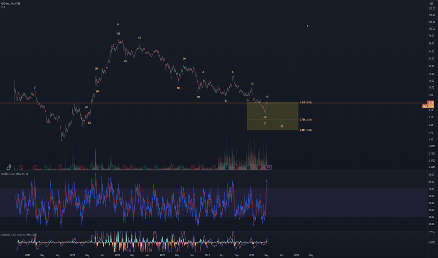This screenshot has width=438, height=258.
Task: Click the 2.30 price scale label
Action: [x=431, y=125]
